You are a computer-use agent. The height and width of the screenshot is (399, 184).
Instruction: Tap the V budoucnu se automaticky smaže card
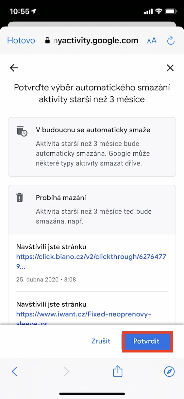click(92, 147)
